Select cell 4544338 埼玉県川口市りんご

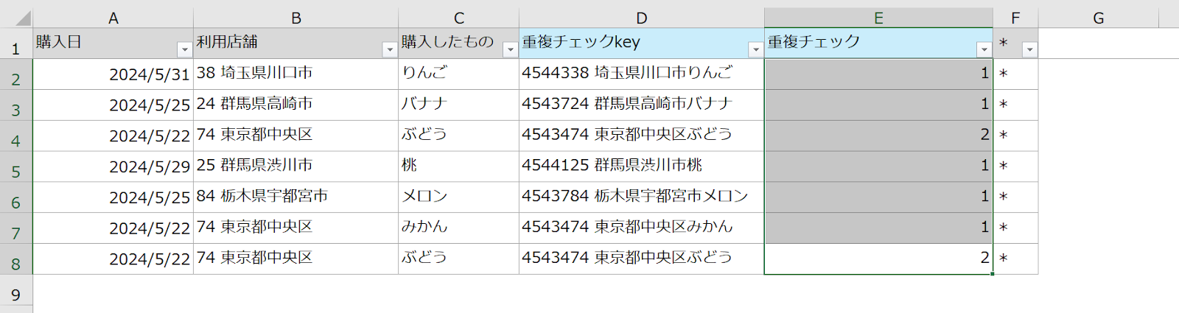(642, 74)
